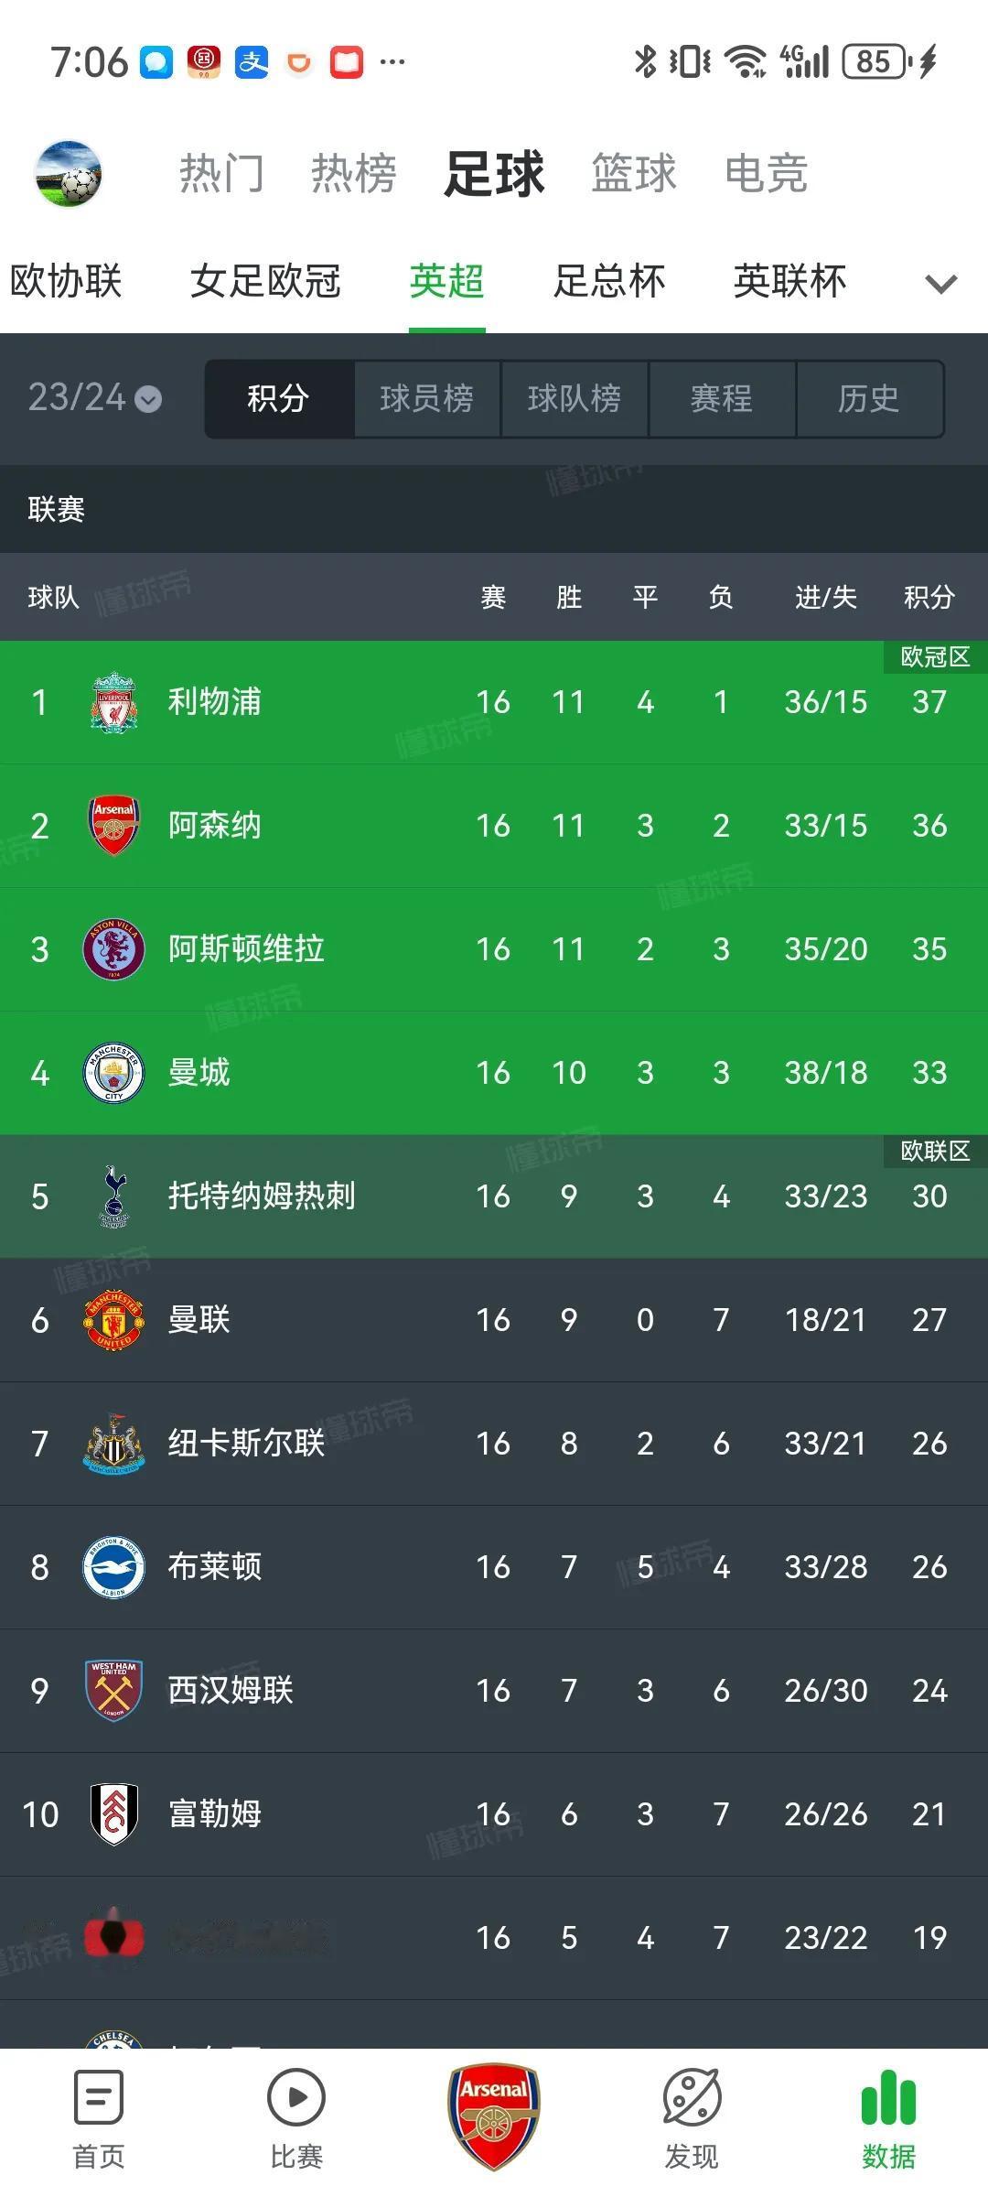Open more leagues with the chevron

point(939,284)
